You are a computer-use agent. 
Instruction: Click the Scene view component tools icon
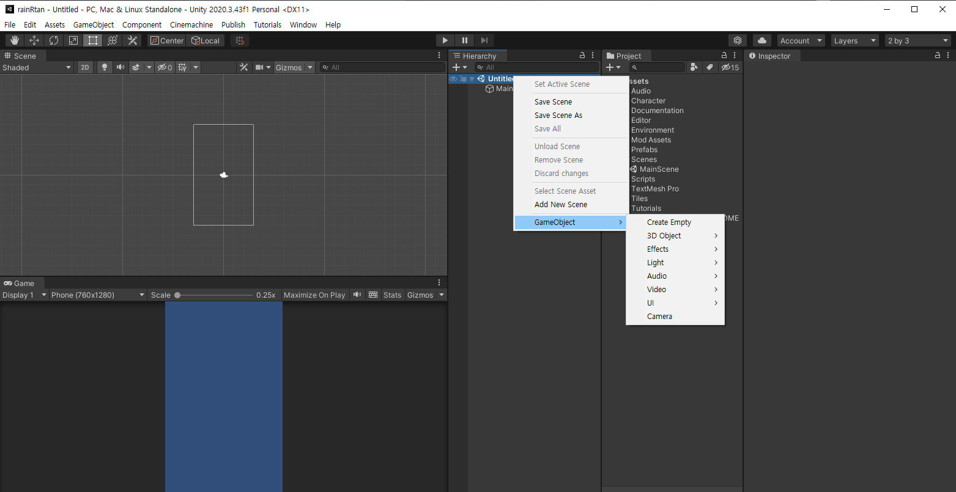tap(243, 67)
